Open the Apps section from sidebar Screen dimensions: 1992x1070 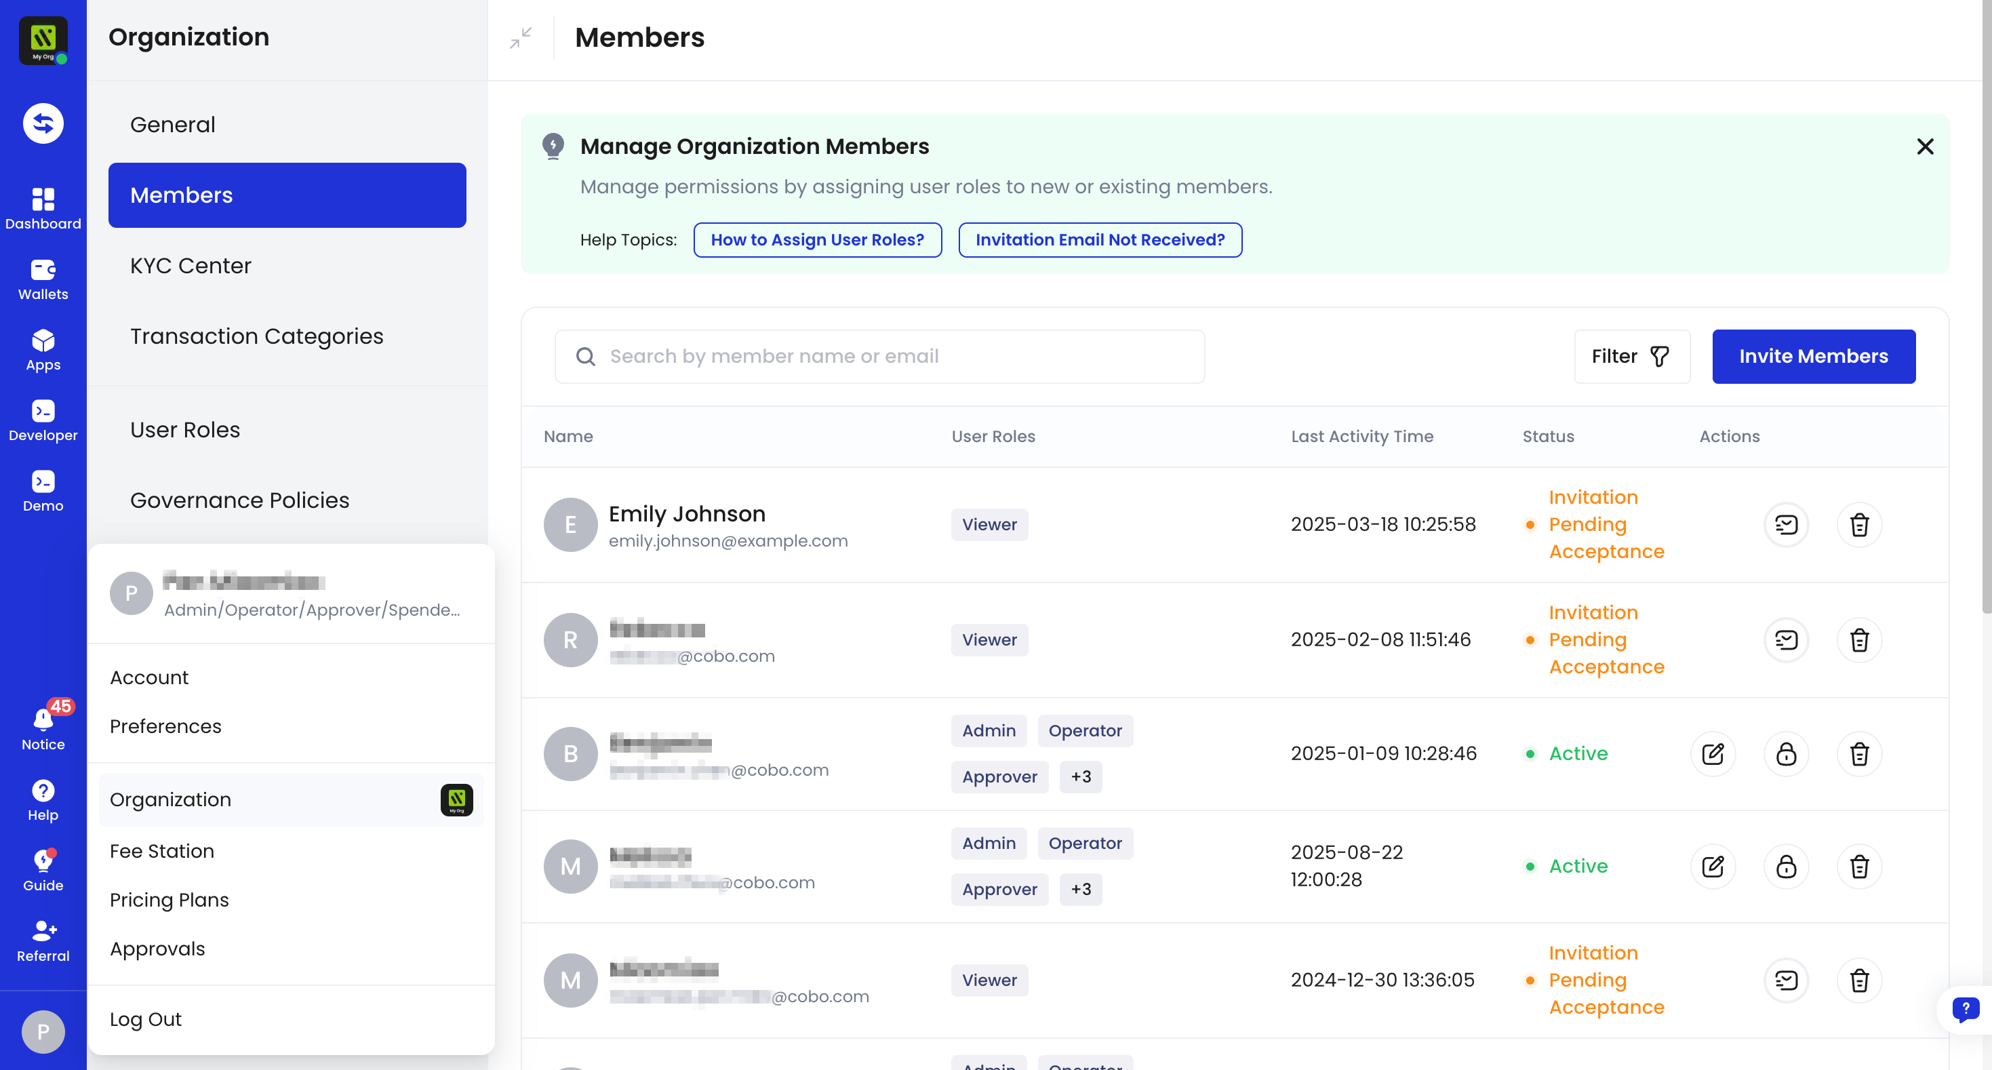[43, 349]
